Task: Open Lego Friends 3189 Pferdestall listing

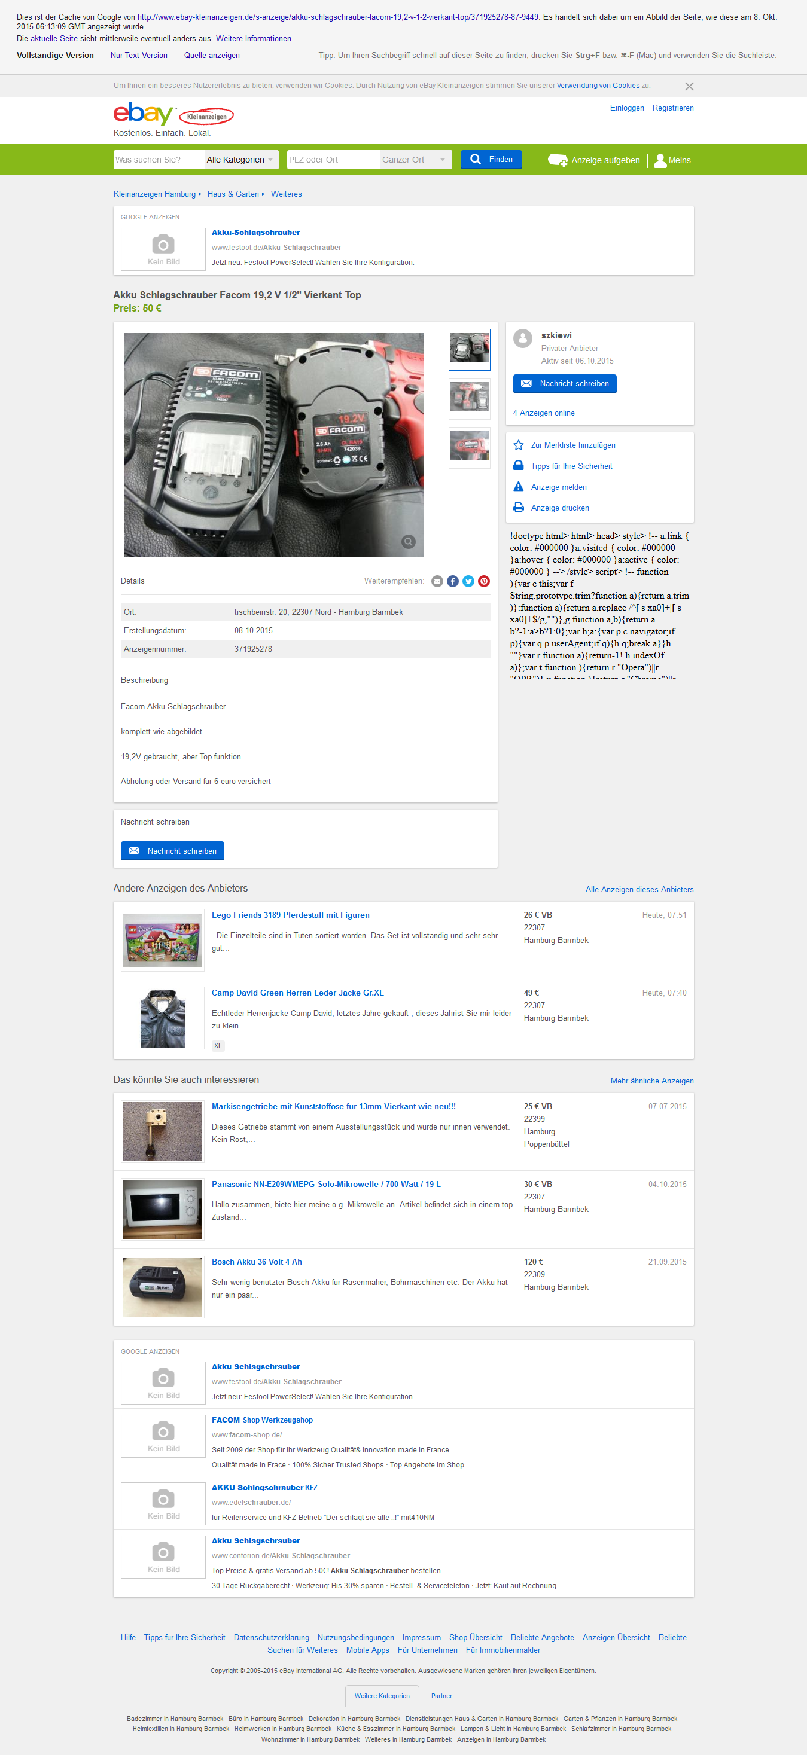Action: click(x=290, y=915)
